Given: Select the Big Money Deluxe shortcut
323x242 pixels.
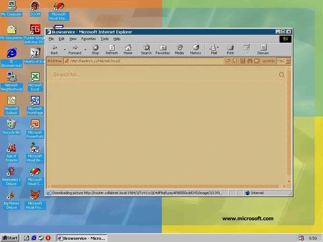Looking at the screenshot, I should pos(12,200).
